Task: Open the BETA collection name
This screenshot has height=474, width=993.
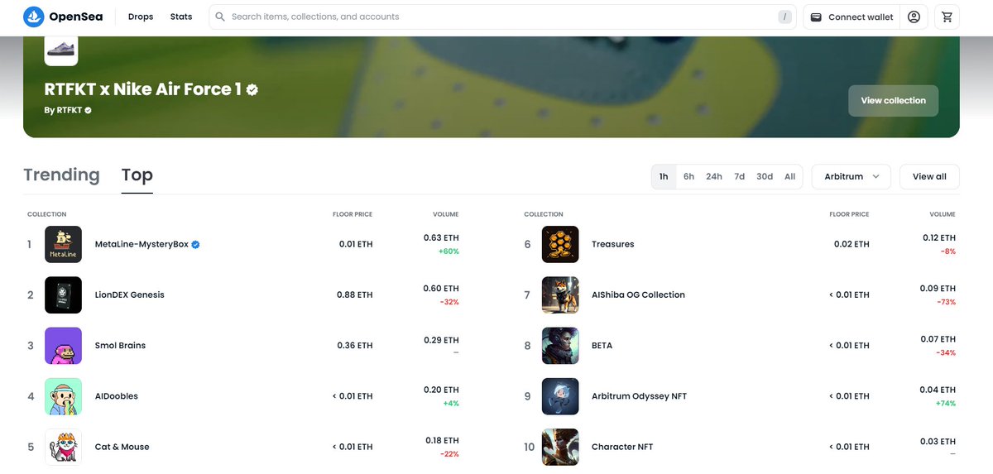Action: pyautogui.click(x=602, y=345)
